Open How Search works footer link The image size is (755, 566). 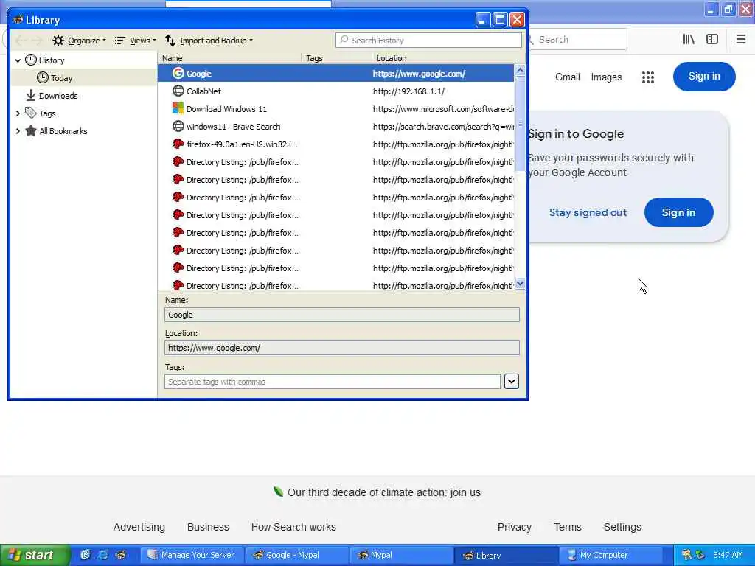pyautogui.click(x=293, y=527)
